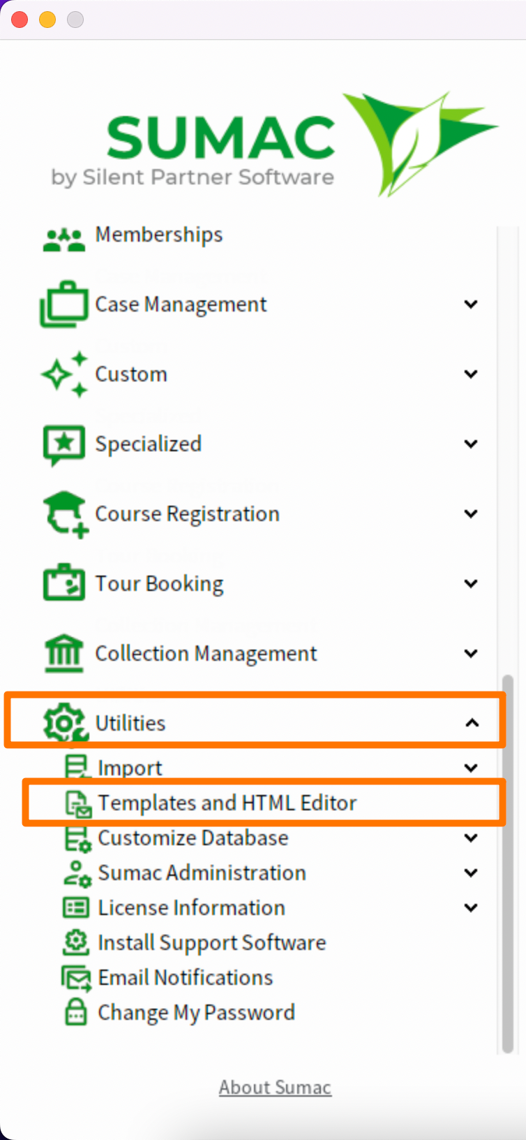Expand the Custom section chevron
The image size is (526, 1140).
coord(472,374)
